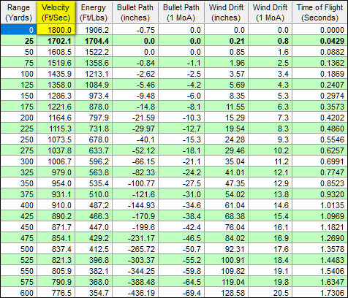Click the 1435.9 velocity at 100 yards
This screenshot has height=298, width=348.
[56, 74]
